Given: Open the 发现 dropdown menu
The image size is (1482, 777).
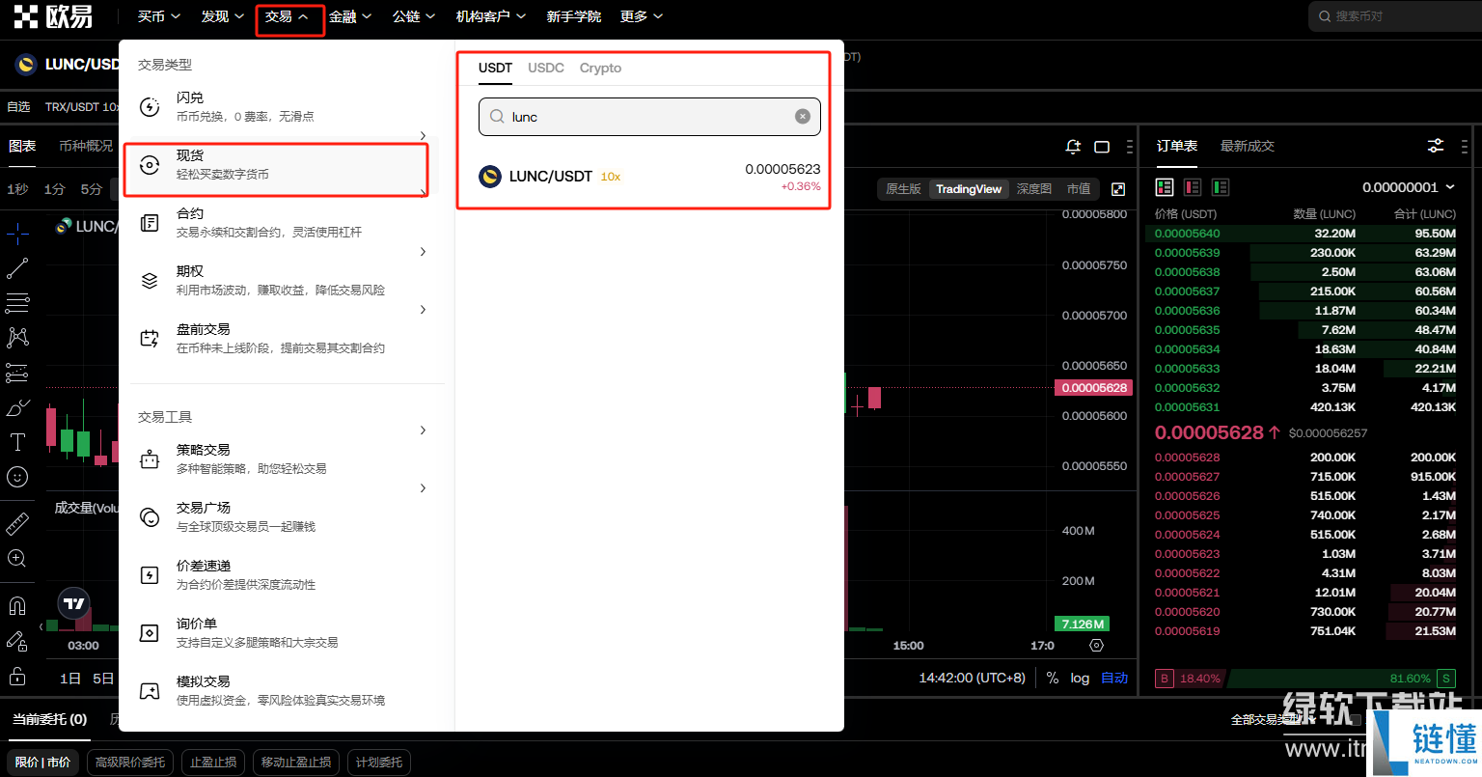Looking at the screenshot, I should 223,16.
